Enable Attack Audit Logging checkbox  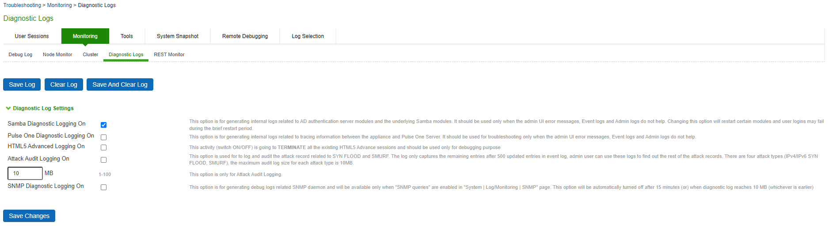[x=103, y=160]
